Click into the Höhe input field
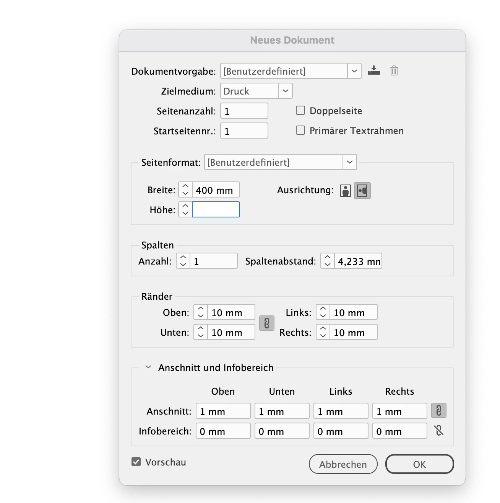500x503 pixels. click(216, 209)
